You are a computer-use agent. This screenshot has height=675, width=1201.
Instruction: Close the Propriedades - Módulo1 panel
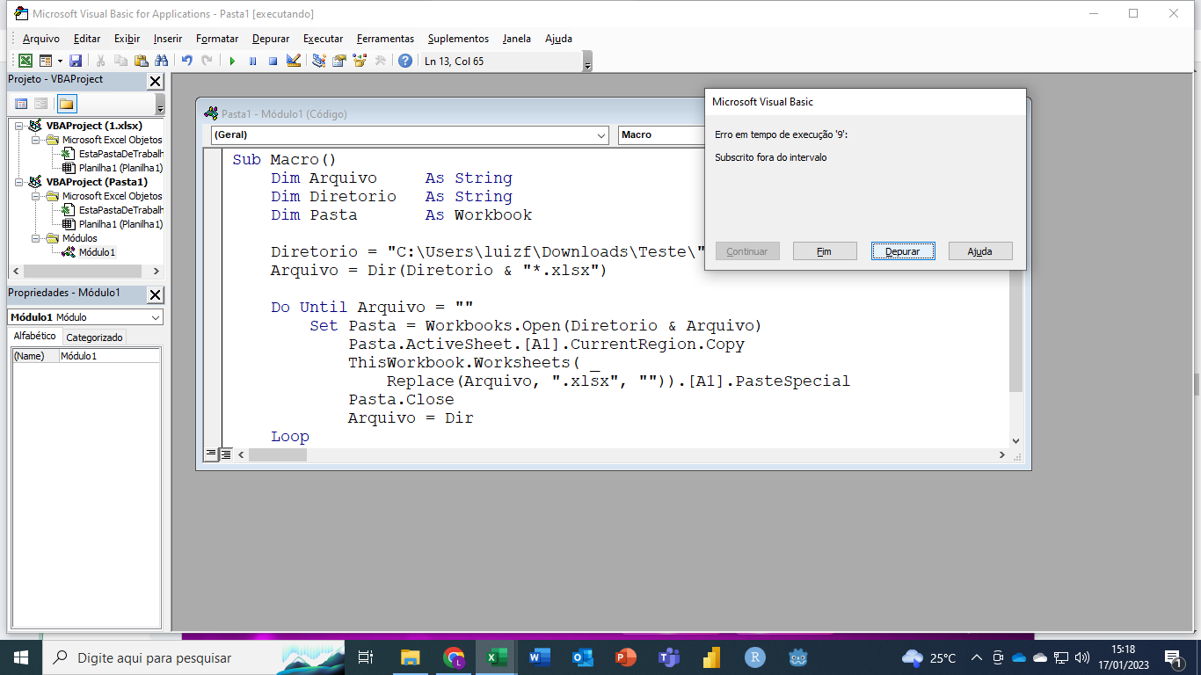[x=155, y=294]
